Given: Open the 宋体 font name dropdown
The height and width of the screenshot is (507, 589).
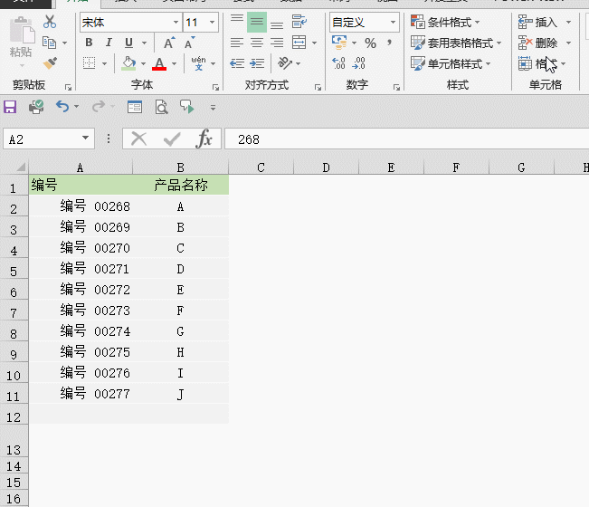Looking at the screenshot, I should pyautogui.click(x=176, y=22).
